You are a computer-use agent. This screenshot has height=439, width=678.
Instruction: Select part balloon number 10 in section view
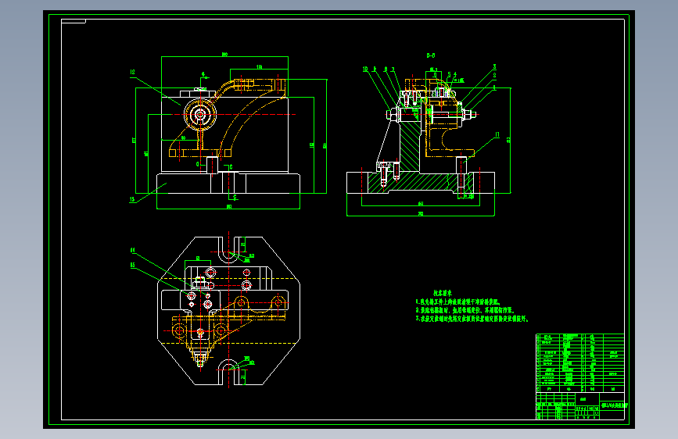365,70
